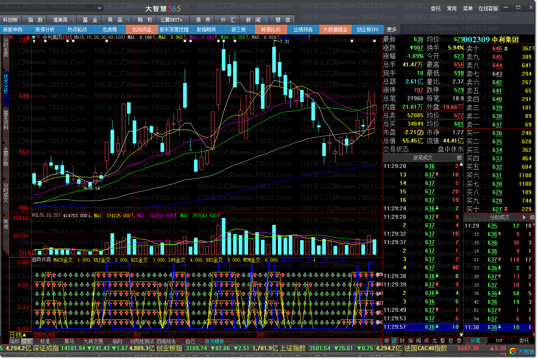Image resolution: width=538 pixels, height=359 pixels.
Task: Switch to the 指数 market tab
Action: (35, 20)
